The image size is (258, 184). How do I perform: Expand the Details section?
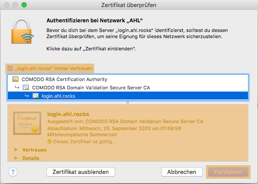(16, 158)
